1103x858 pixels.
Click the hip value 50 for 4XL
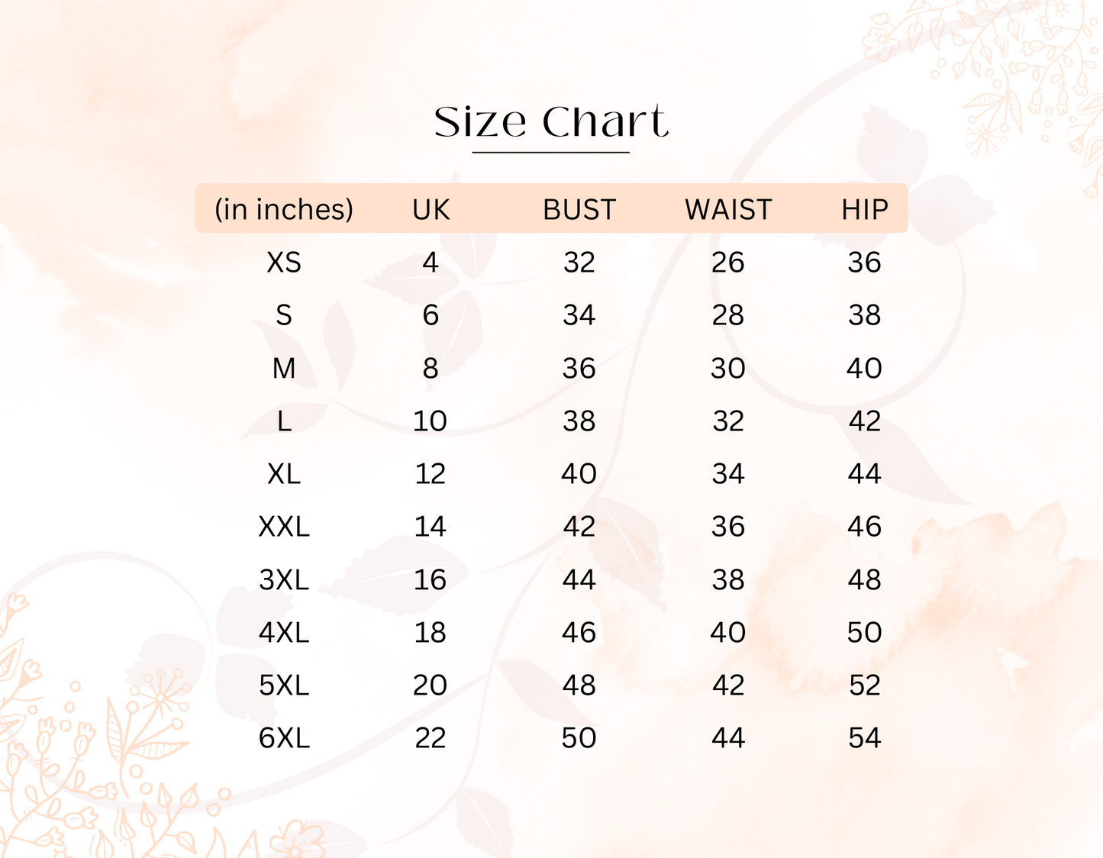[x=864, y=633]
